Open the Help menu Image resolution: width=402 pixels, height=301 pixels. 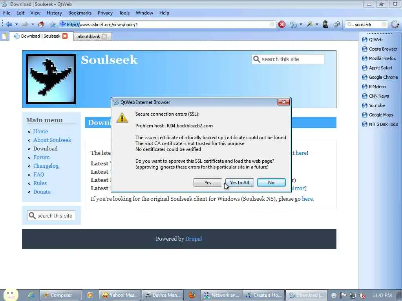point(164,13)
